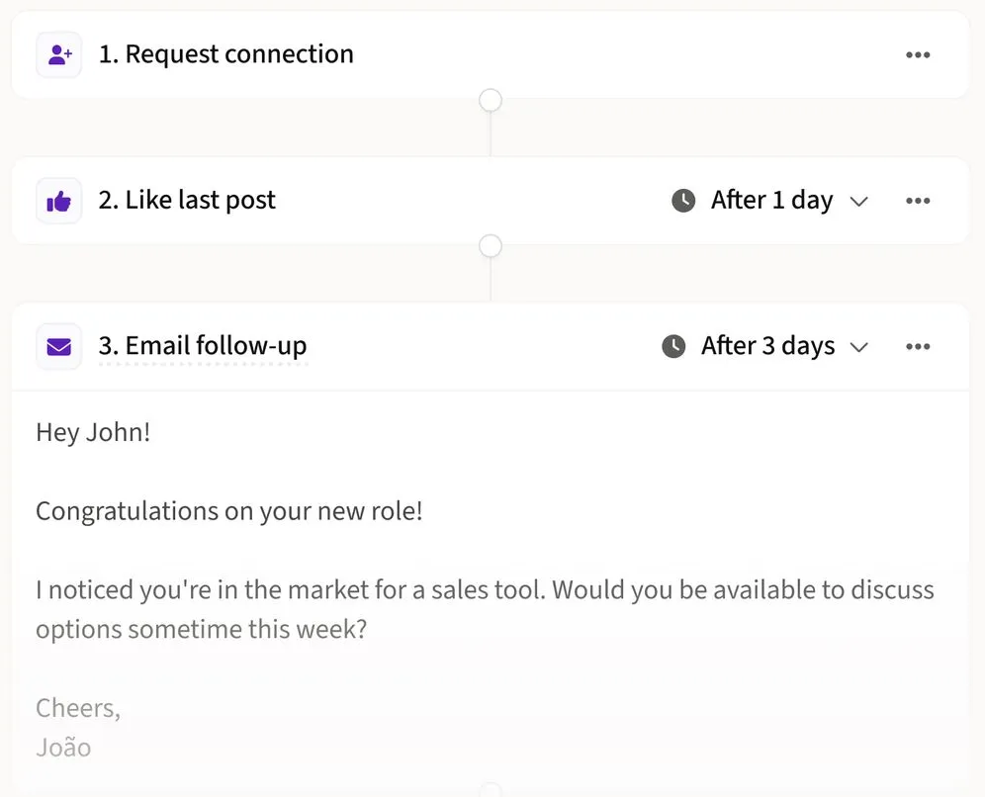Viewport: 985px width, 797px height.
Task: Expand the After 1 day delay dropdown
Action: click(770, 201)
